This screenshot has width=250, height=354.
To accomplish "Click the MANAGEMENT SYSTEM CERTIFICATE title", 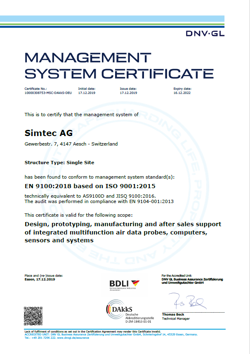I will 119,66.
